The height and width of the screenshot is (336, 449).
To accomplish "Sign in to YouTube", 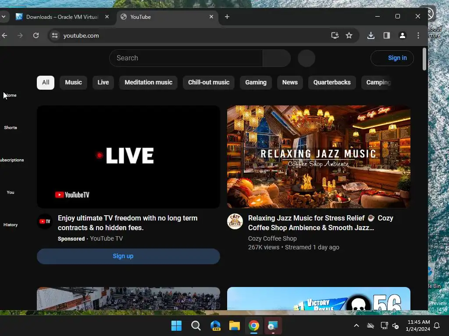I will coord(392,58).
